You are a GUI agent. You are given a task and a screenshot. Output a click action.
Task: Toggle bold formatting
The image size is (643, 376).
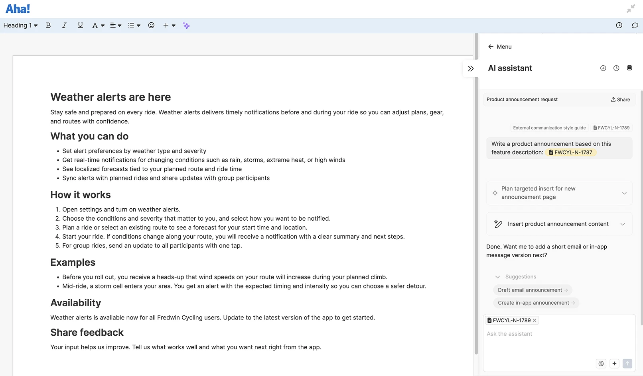[48, 25]
